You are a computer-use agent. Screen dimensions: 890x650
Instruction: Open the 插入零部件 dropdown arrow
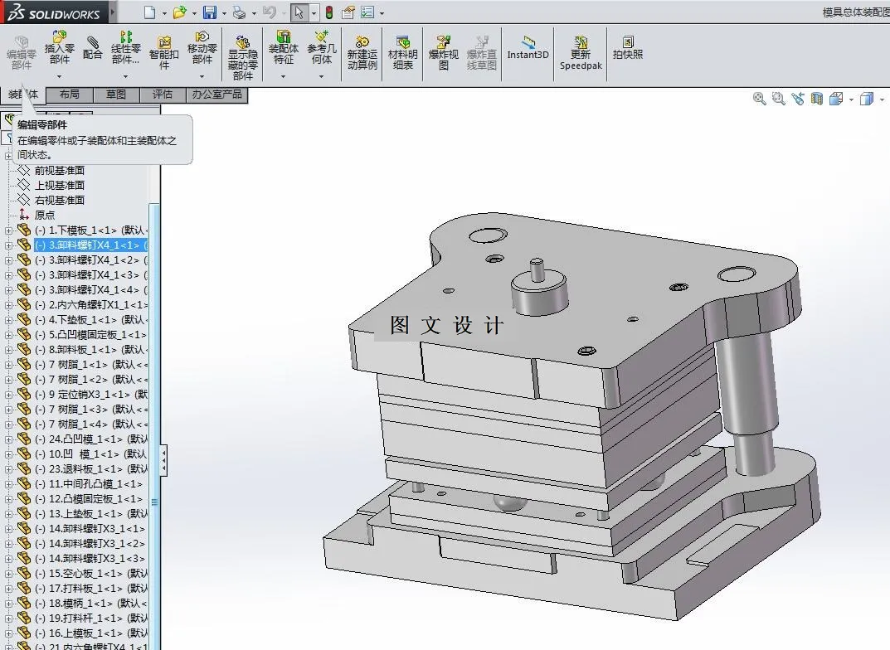[x=60, y=76]
